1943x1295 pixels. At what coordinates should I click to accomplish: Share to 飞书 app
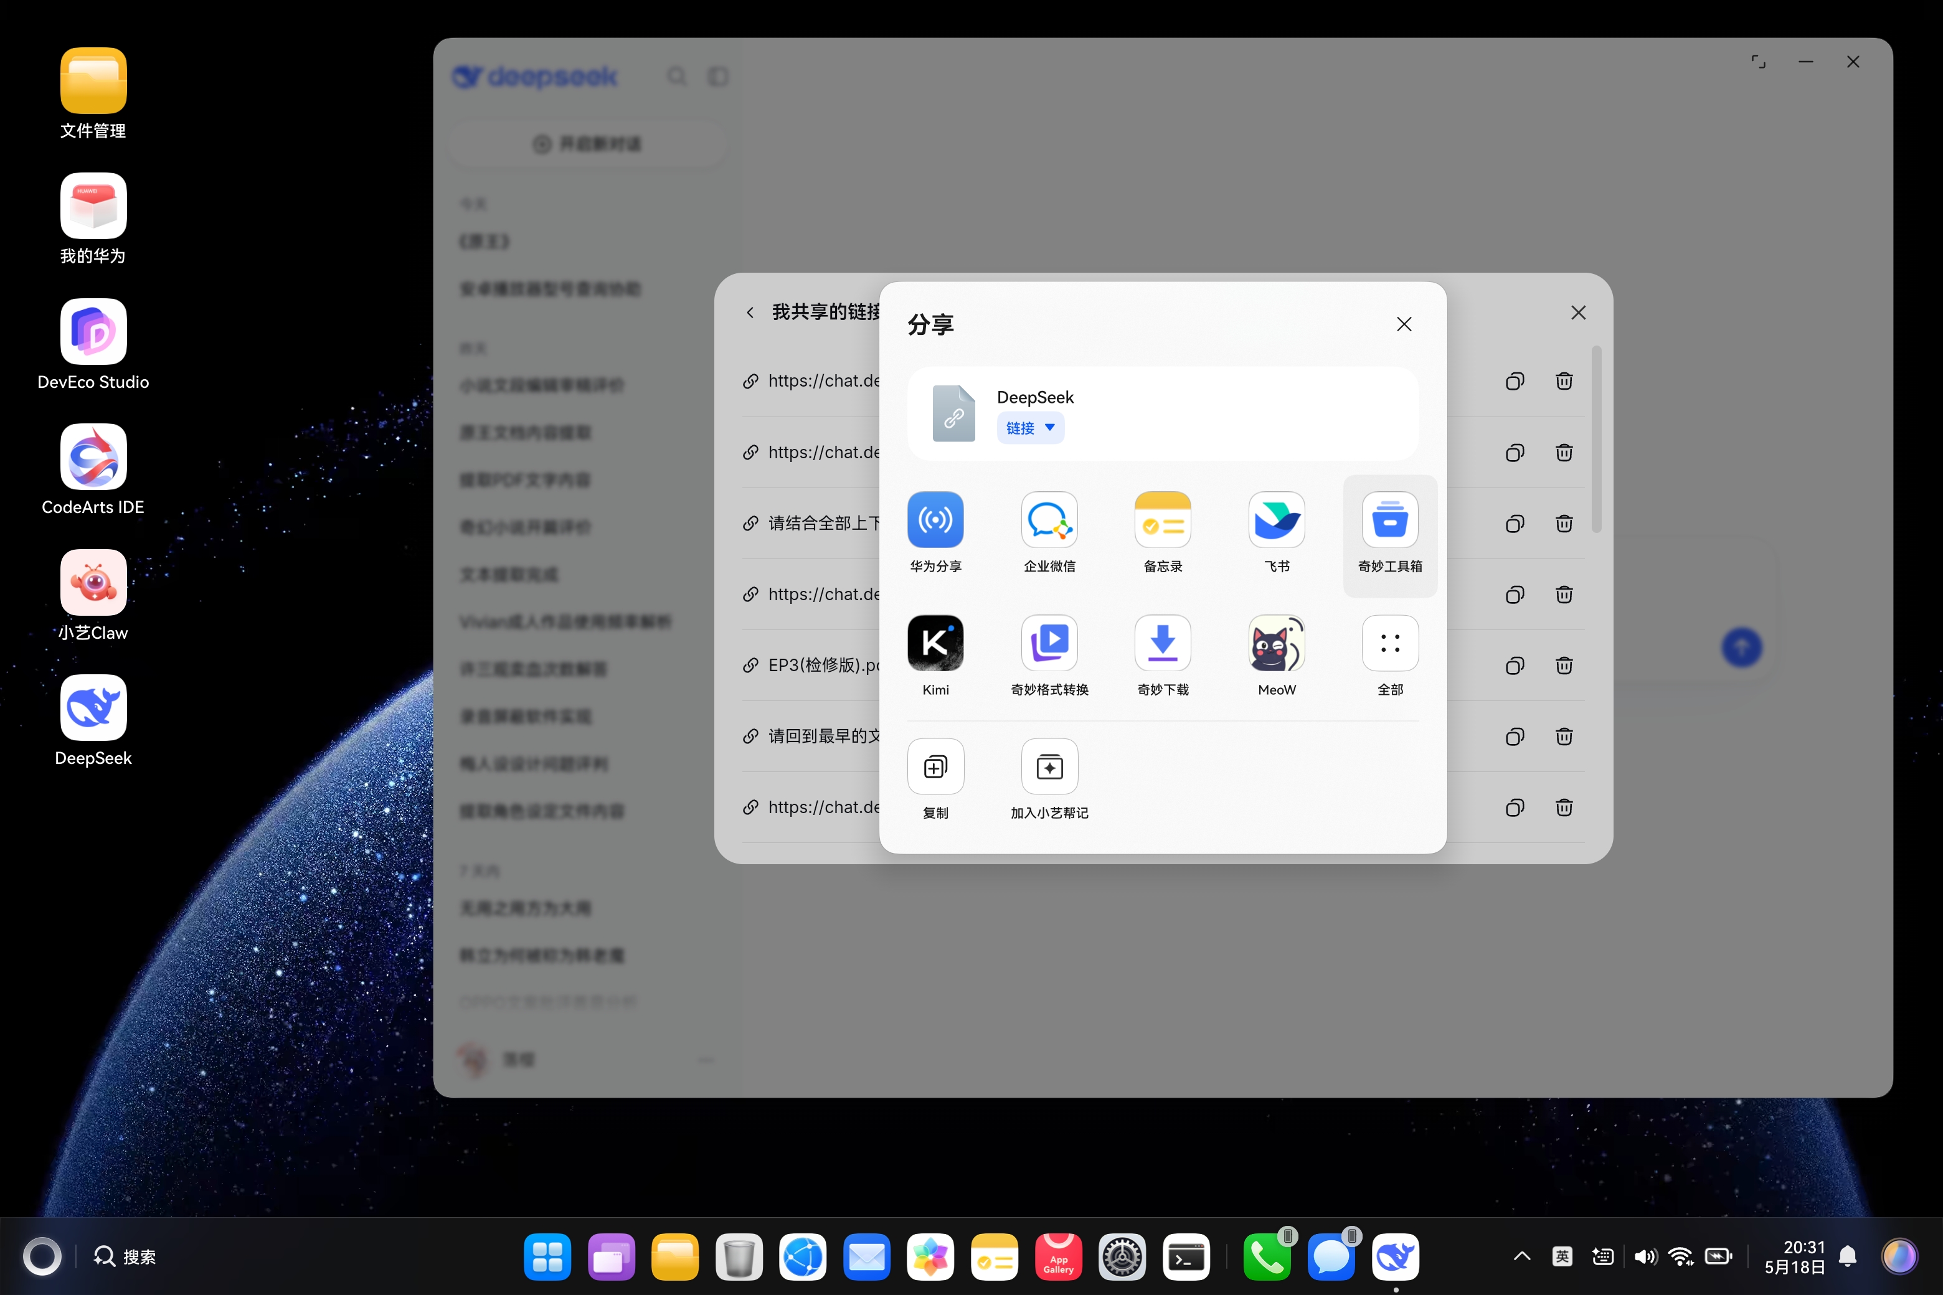click(x=1276, y=520)
